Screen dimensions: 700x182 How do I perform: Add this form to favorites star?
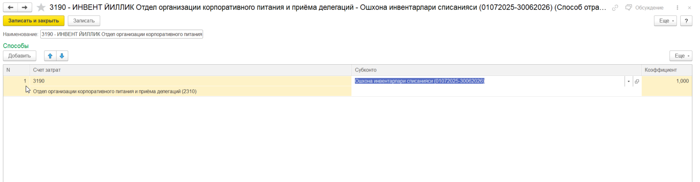point(41,8)
